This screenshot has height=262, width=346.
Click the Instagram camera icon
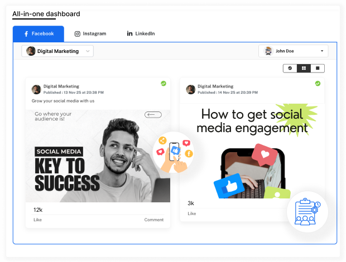click(77, 33)
